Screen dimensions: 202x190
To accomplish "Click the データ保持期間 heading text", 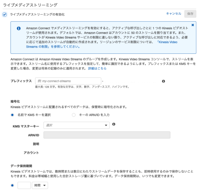I will tap(21, 166).
